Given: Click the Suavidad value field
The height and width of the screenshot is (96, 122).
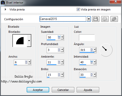Looking at the screenshot, I should pyautogui.click(x=52, y=37).
